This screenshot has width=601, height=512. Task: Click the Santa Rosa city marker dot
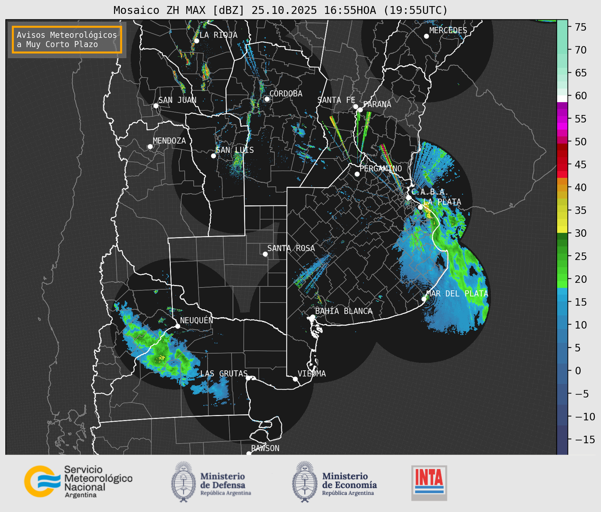tap(265, 254)
